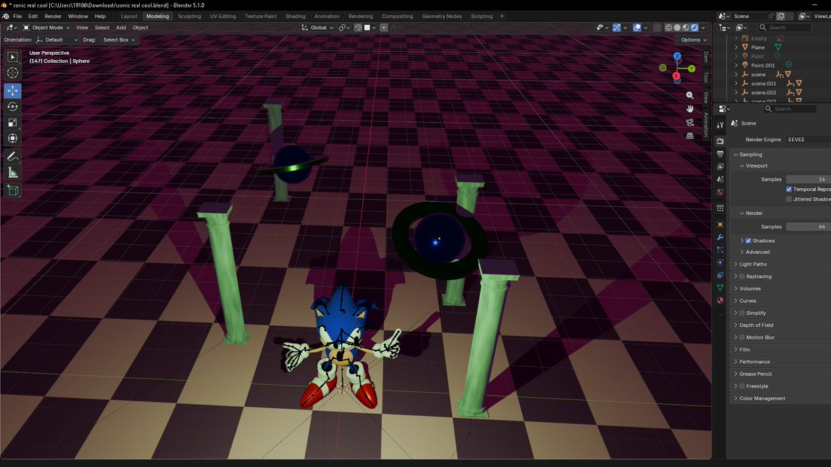The image size is (831, 467).
Task: Toggle the show gizmo button
Action: (616, 28)
